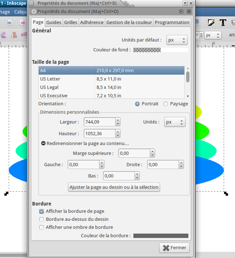Image resolution: width=235 pixels, height=258 pixels.
Task: Open the Couleur de fond swatch
Action: coord(161,50)
